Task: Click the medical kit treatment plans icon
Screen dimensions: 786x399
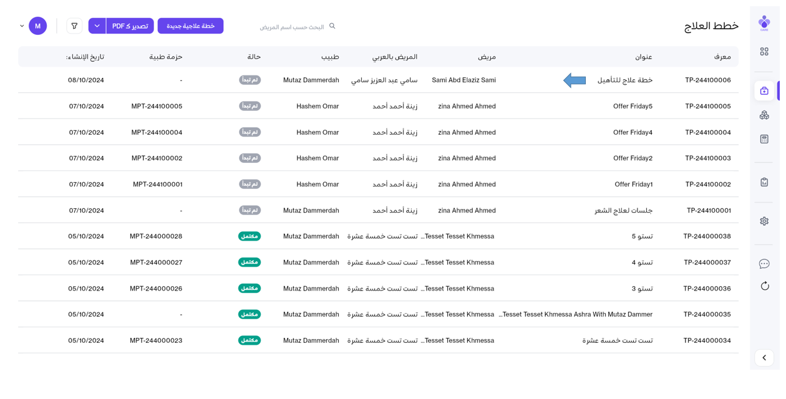Action: [764, 91]
